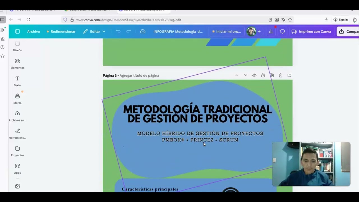Viewport: 359px width, 202px height.
Task: Open the Herramientas tools panel
Action: [17, 134]
